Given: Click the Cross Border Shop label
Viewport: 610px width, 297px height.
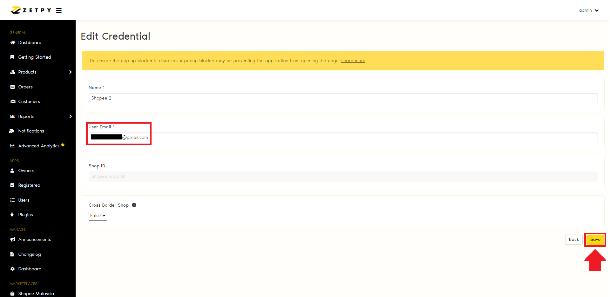Looking at the screenshot, I should click(109, 205).
